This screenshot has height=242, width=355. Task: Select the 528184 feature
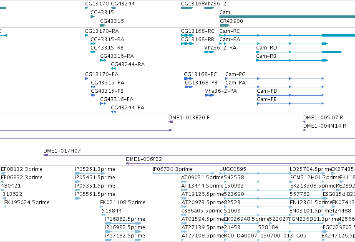268,227
